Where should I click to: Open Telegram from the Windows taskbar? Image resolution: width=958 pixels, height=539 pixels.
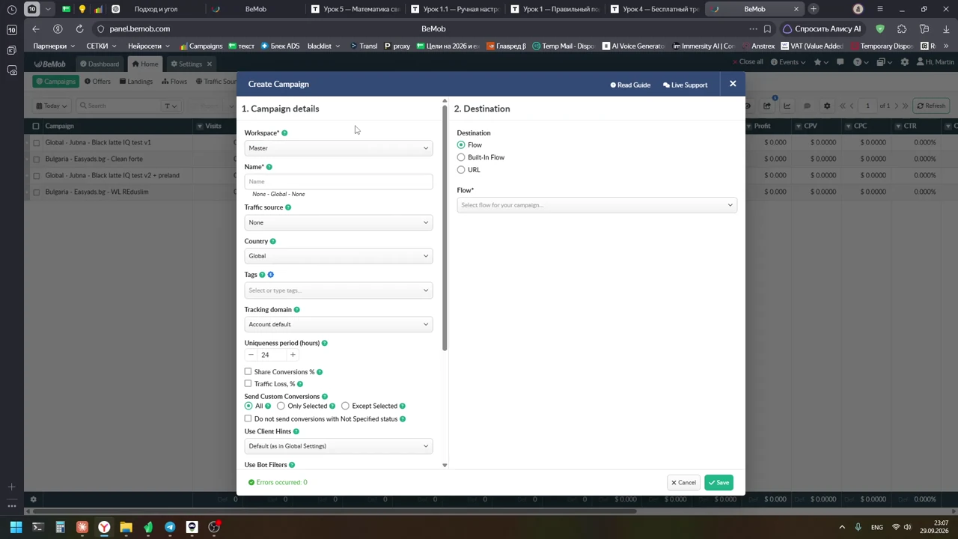click(x=170, y=527)
